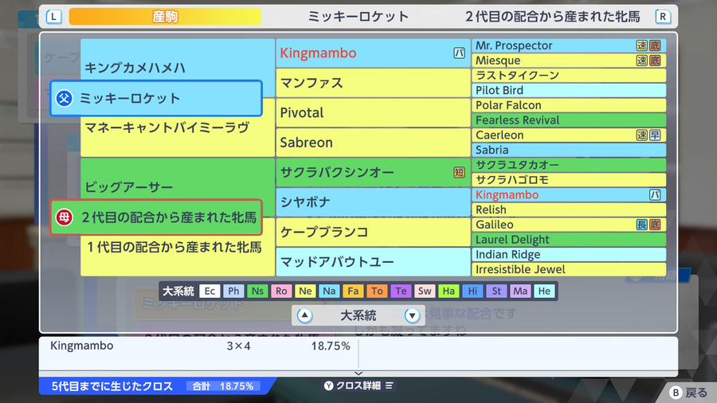
Task: Expand the cross list chevron below the Kingmambo row
Action: pyautogui.click(x=358, y=374)
